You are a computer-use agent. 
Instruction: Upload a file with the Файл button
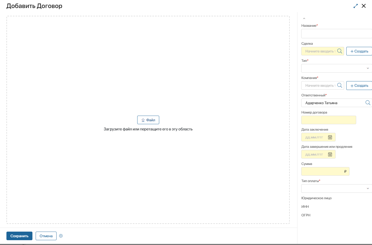(x=148, y=120)
